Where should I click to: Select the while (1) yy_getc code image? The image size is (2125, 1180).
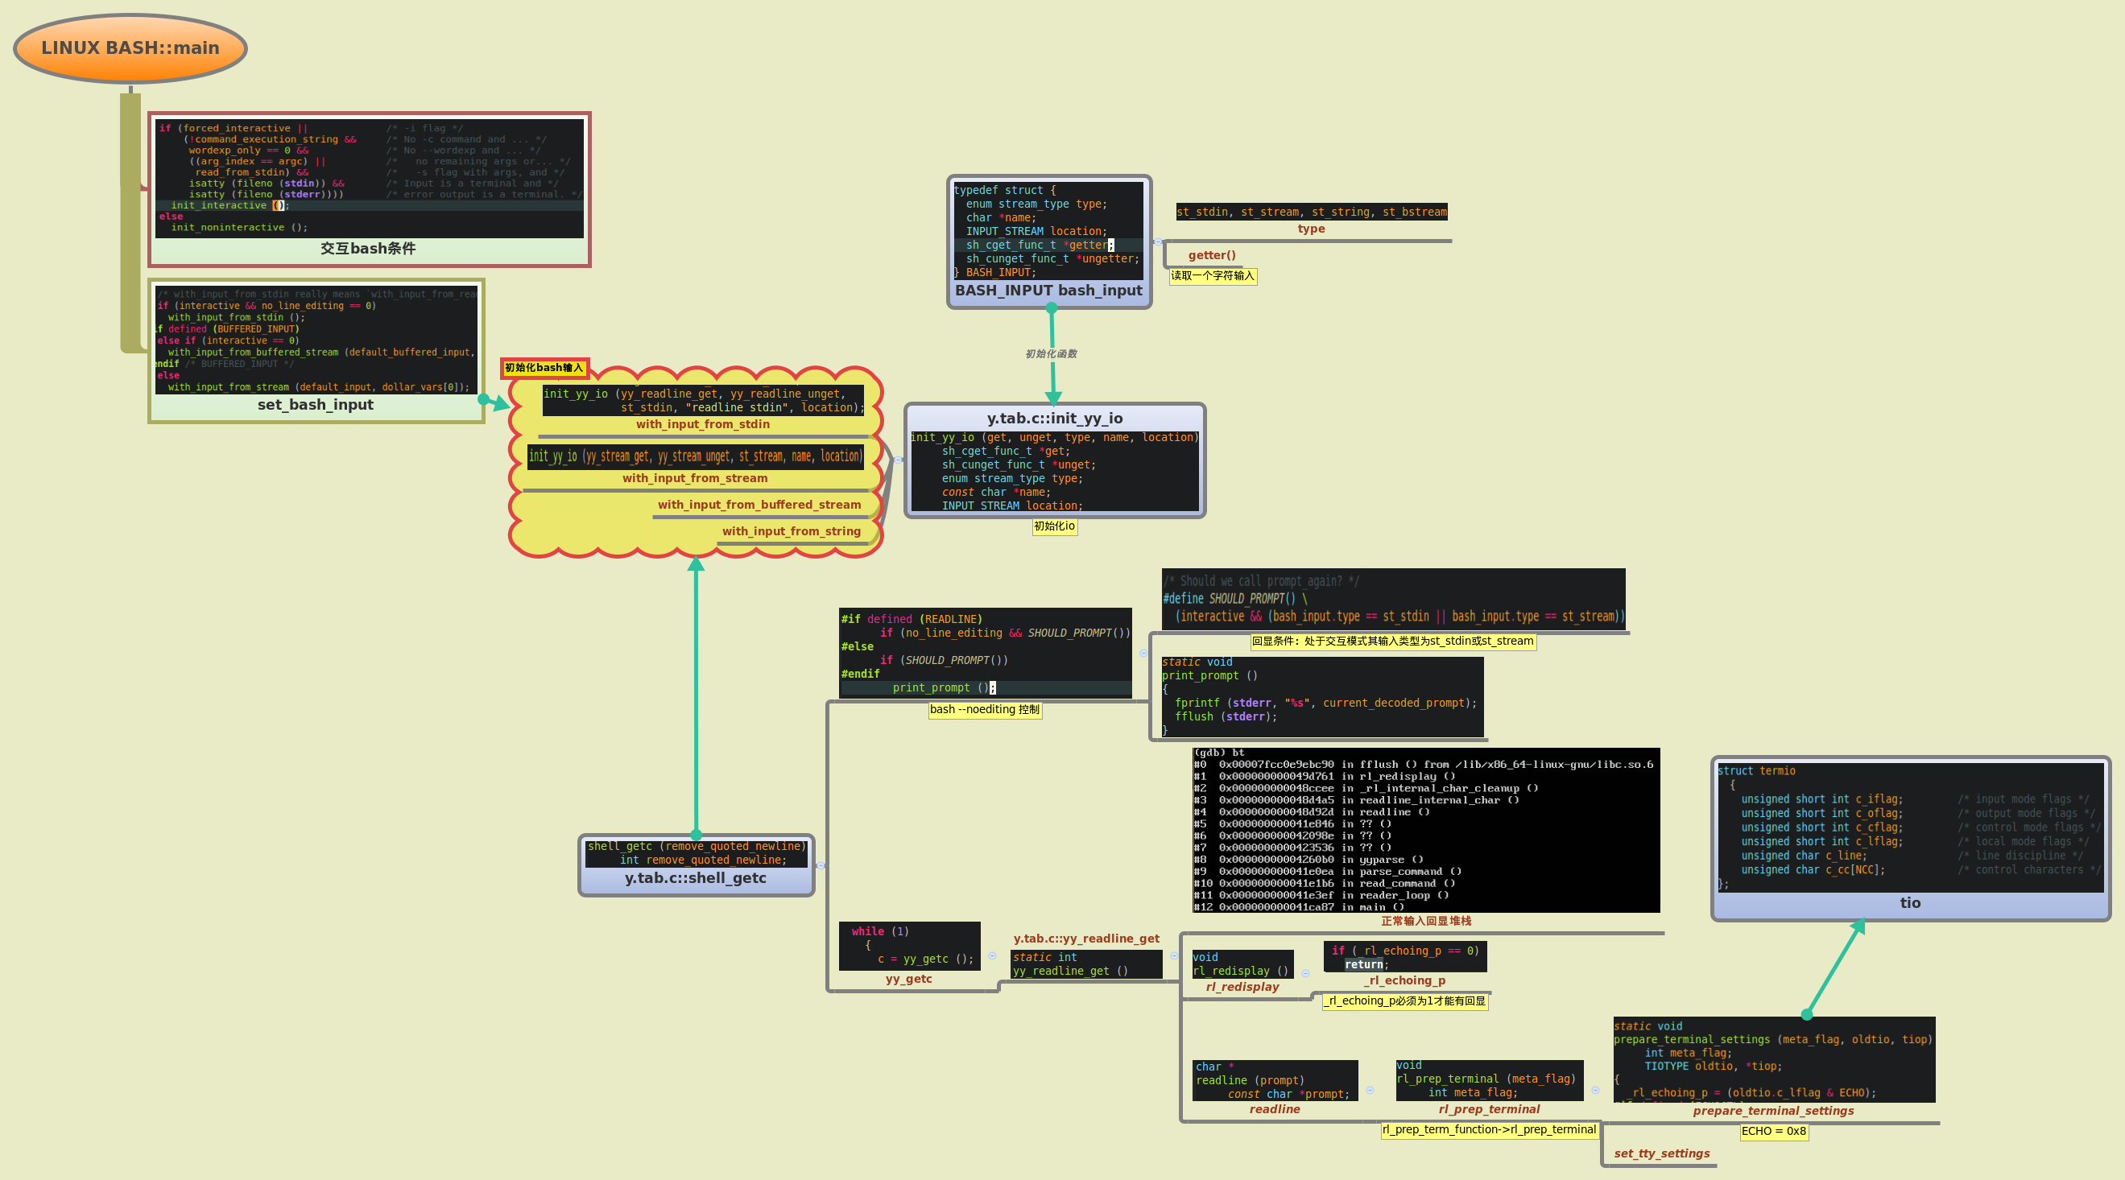point(910,946)
